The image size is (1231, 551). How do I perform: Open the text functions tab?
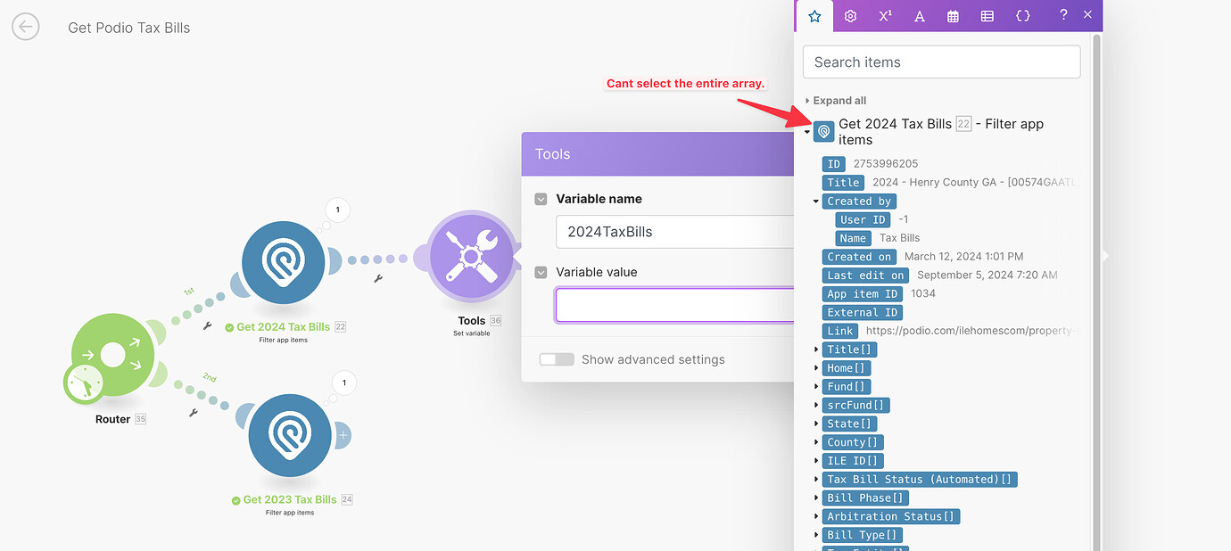coord(919,15)
